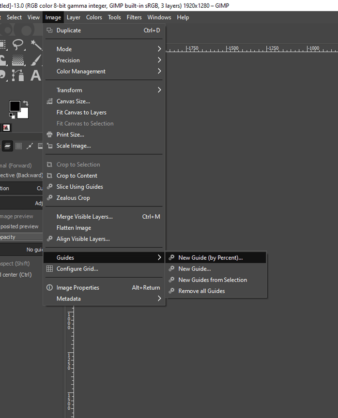Open the Tools menu

point(114,17)
